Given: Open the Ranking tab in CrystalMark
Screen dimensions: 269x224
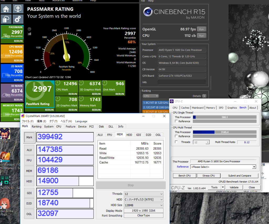Looking at the screenshot, I should (37, 126).
